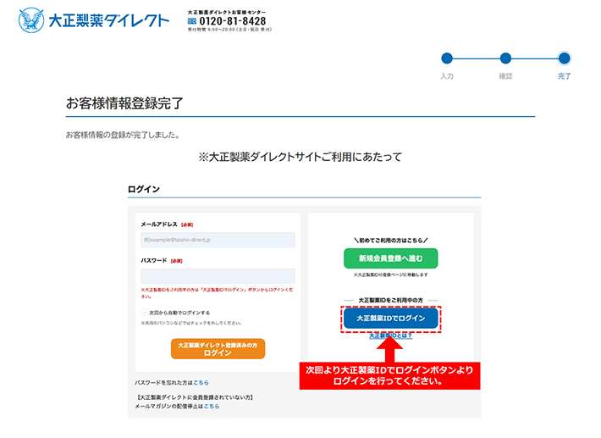Click blue 大正製薬IDでログイン button
The width and height of the screenshot is (601, 438).
pos(390,319)
